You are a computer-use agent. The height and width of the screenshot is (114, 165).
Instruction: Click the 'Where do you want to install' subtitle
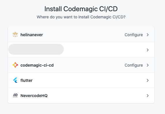(81, 17)
